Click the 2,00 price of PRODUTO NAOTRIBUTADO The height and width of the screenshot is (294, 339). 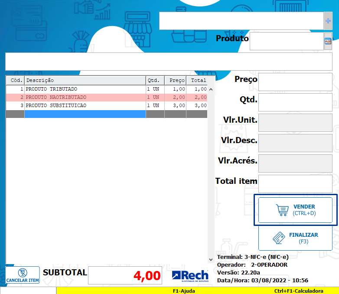pos(179,98)
